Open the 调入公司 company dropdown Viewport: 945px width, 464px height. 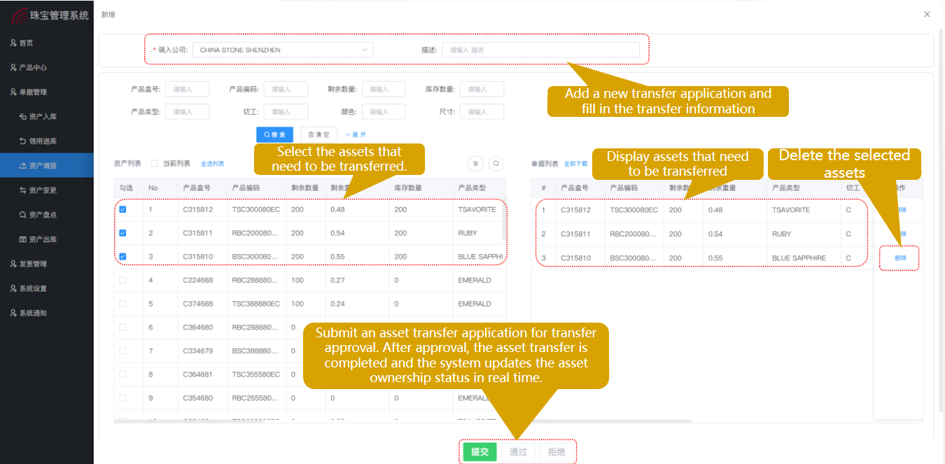click(x=282, y=50)
